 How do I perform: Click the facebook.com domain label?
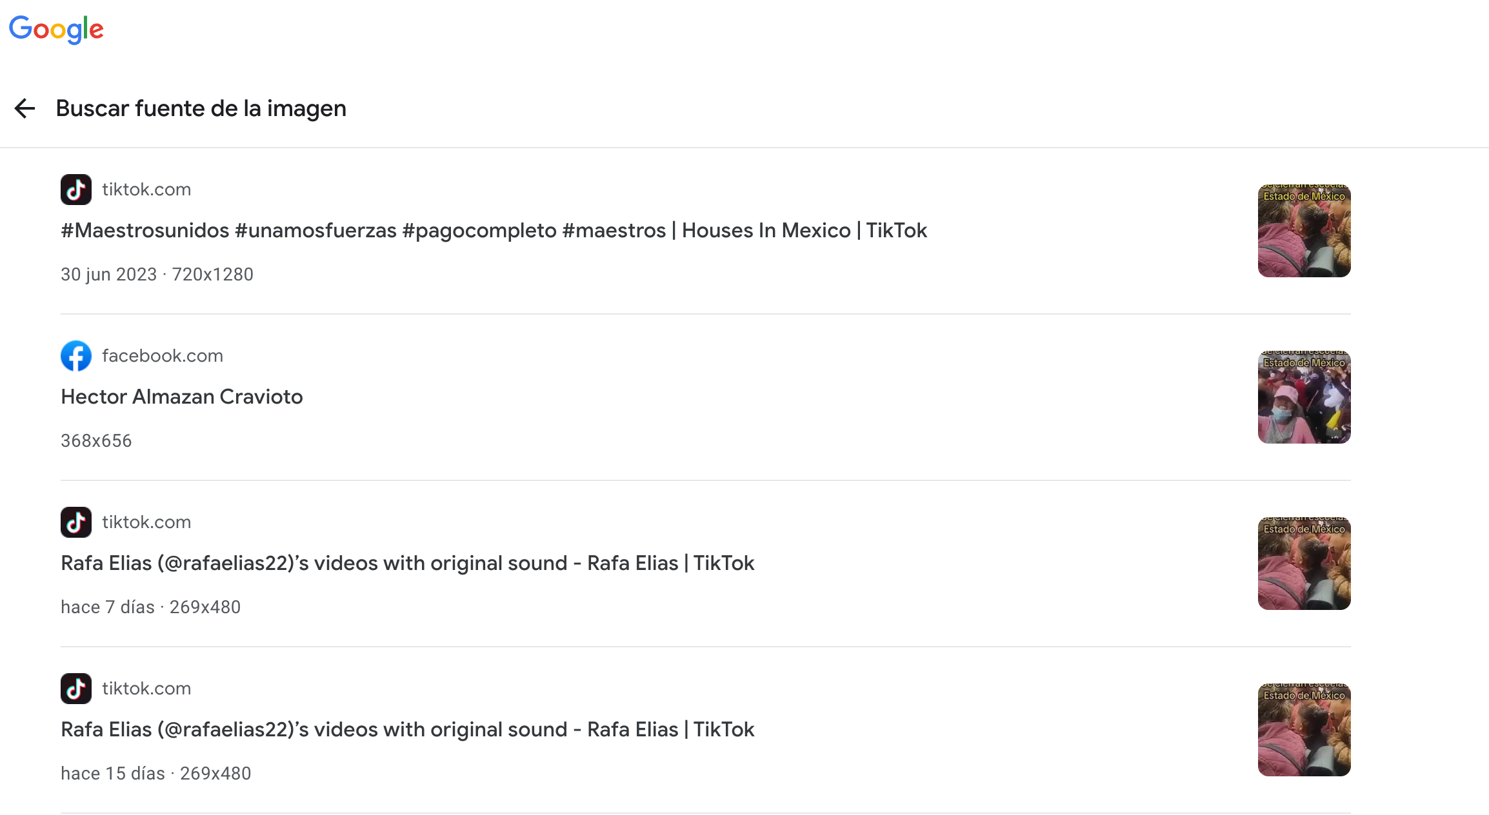163,356
